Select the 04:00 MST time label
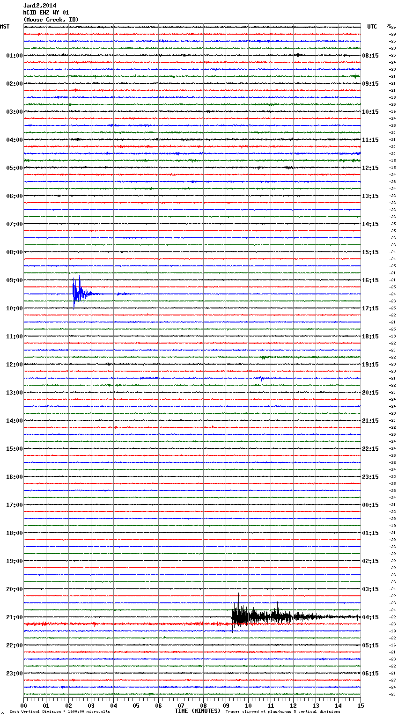 point(14,140)
